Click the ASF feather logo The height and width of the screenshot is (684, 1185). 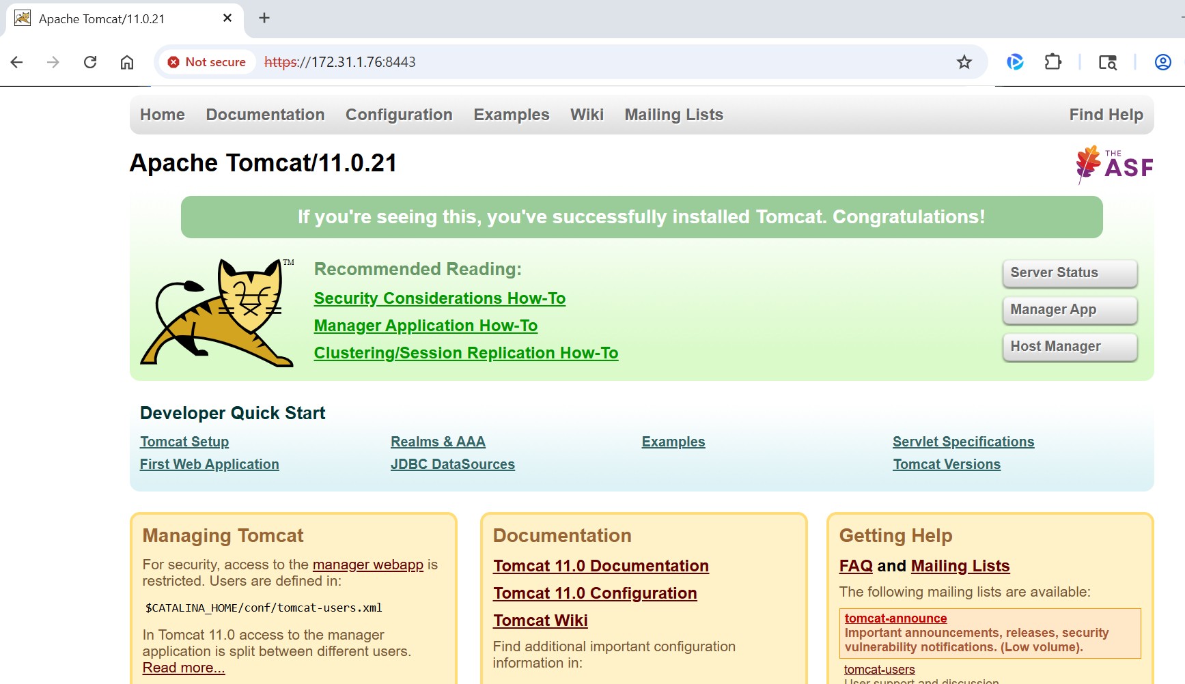pyautogui.click(x=1114, y=165)
